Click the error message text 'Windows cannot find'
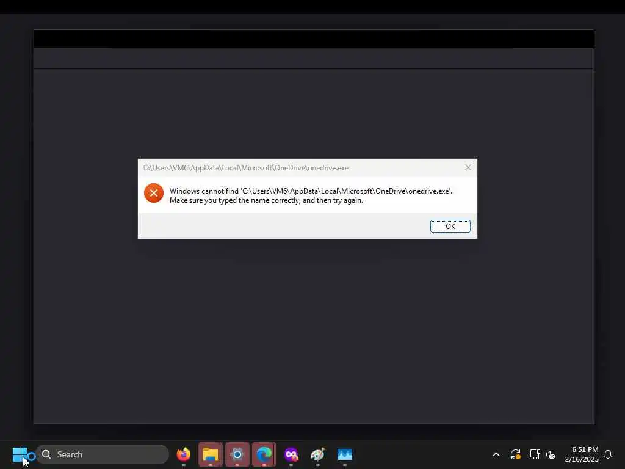625x469 pixels. coord(204,191)
